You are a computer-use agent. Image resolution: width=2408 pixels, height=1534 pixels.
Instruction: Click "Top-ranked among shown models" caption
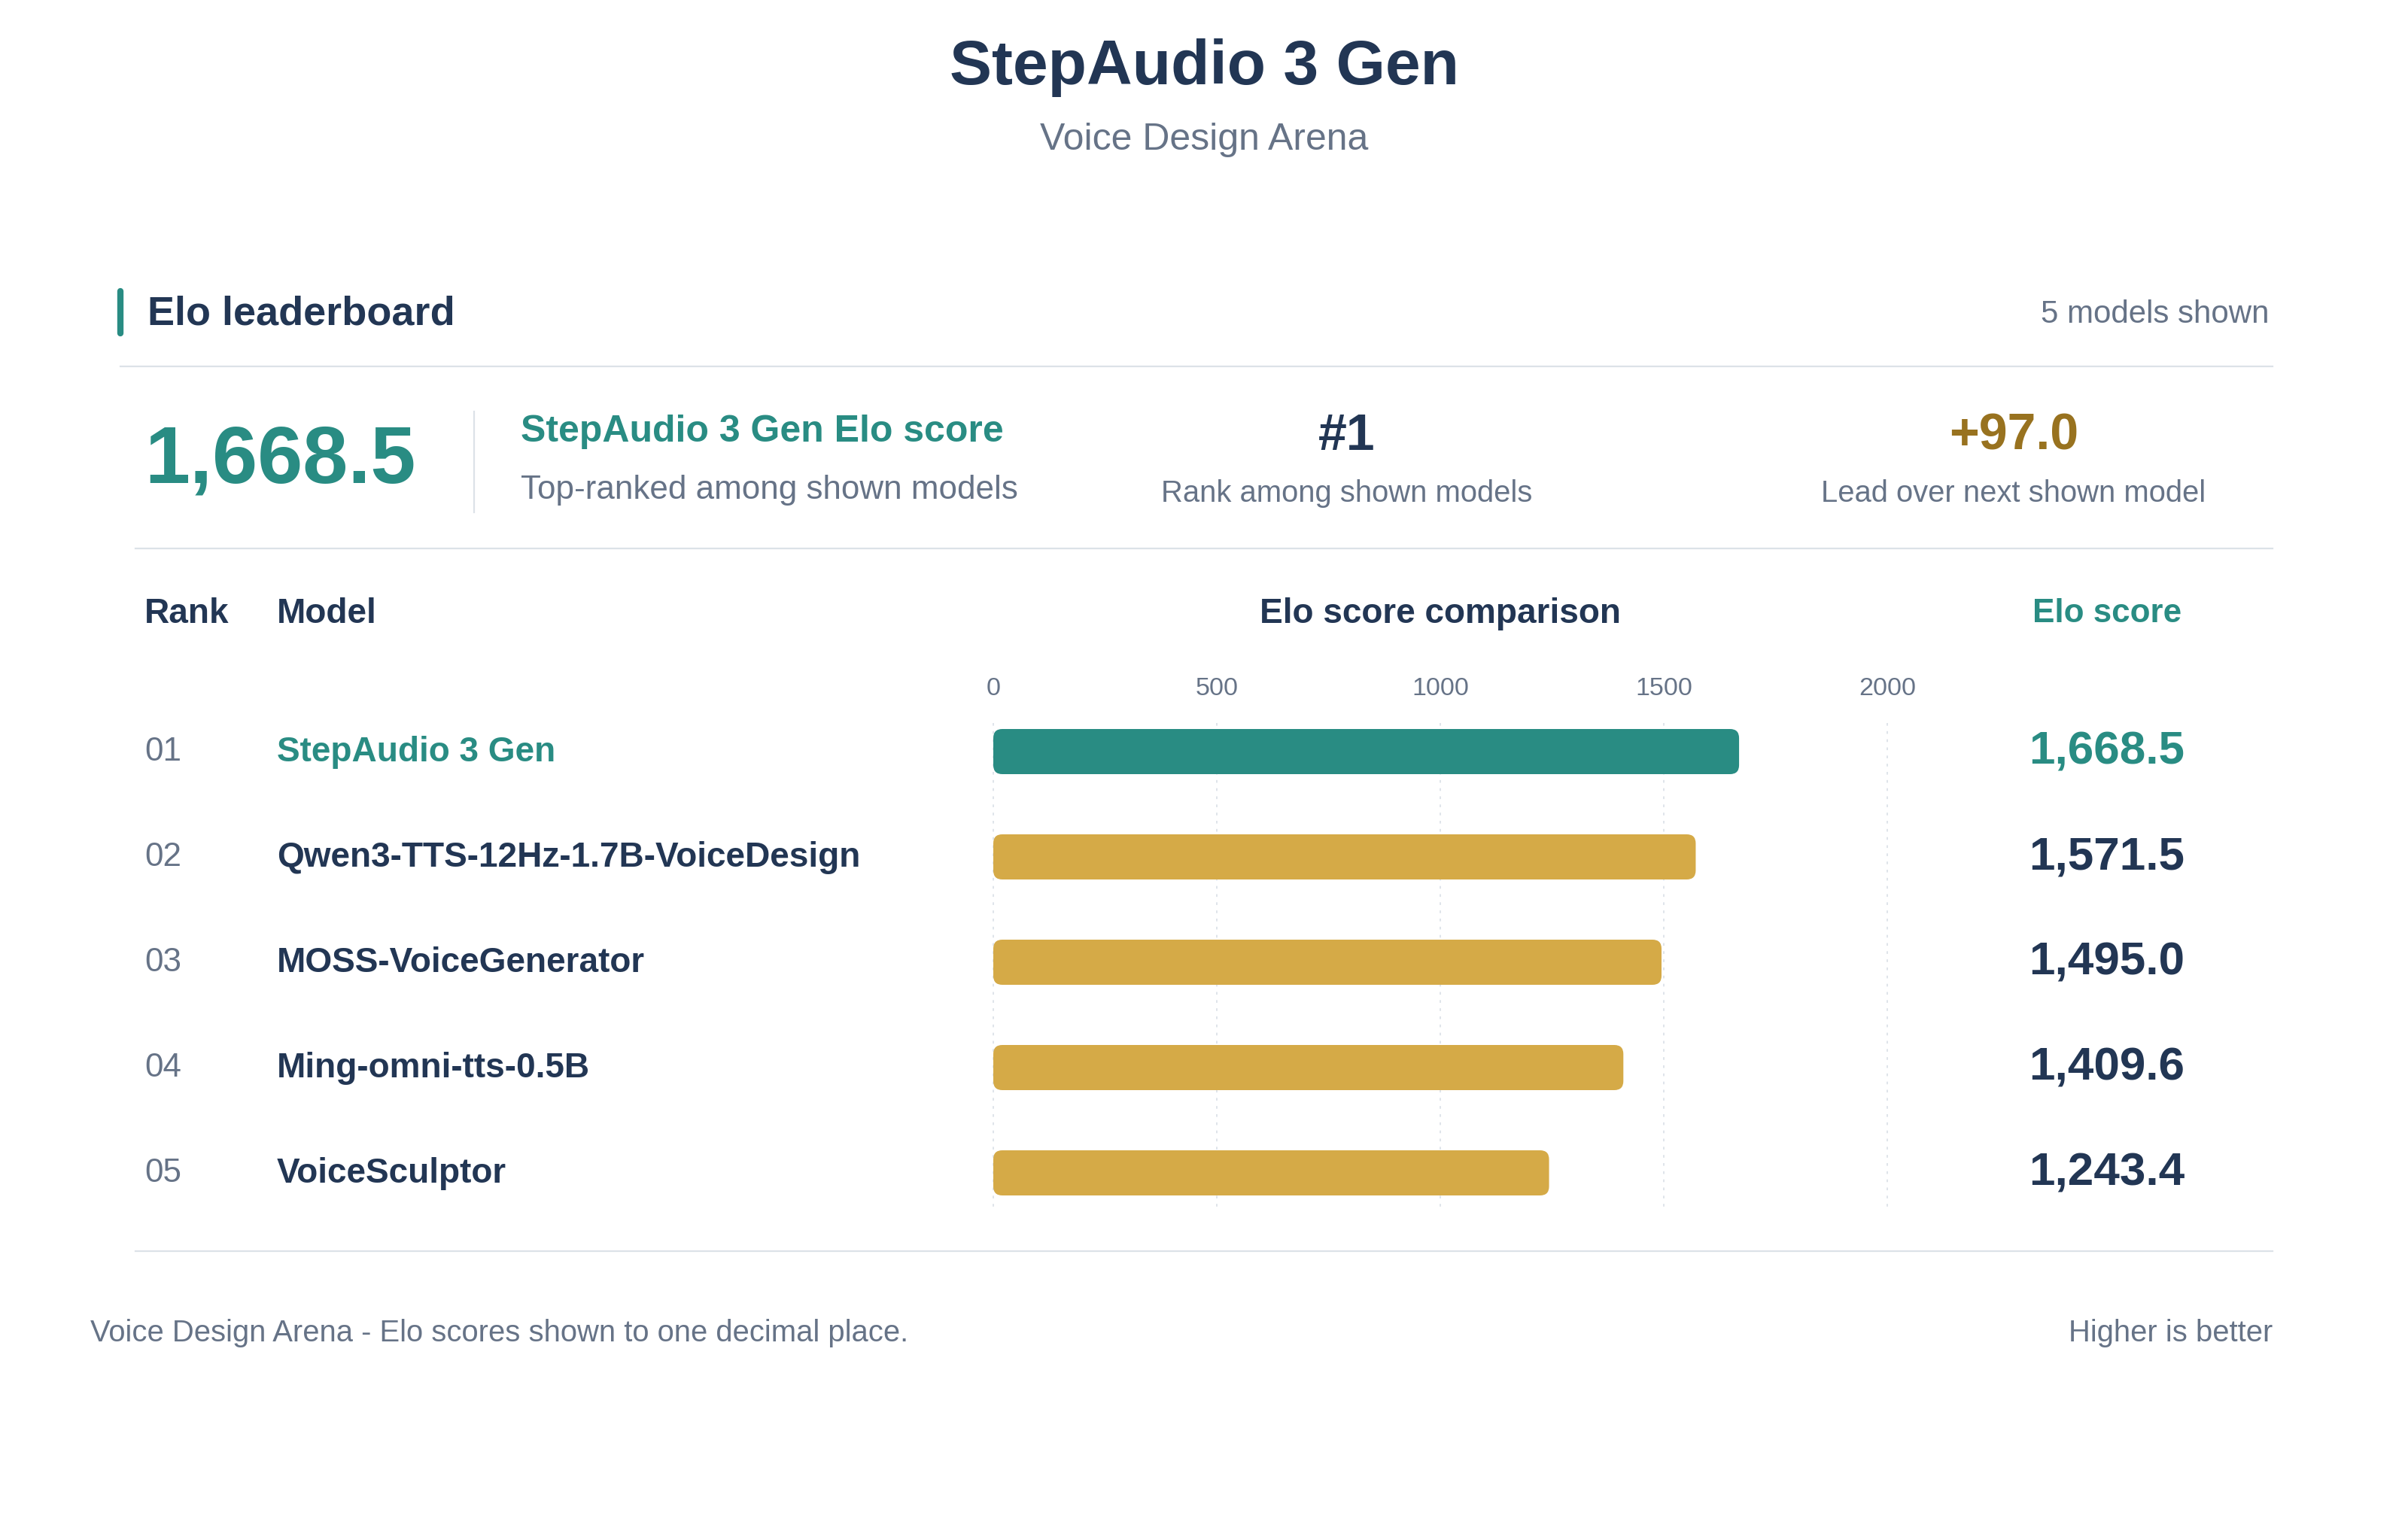coord(769,488)
